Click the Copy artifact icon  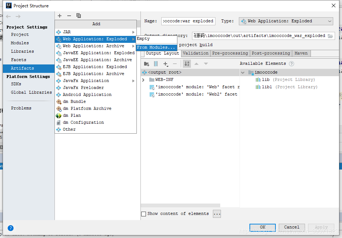click(x=78, y=15)
